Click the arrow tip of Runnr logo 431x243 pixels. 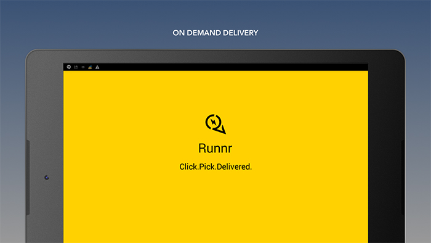coord(223,130)
